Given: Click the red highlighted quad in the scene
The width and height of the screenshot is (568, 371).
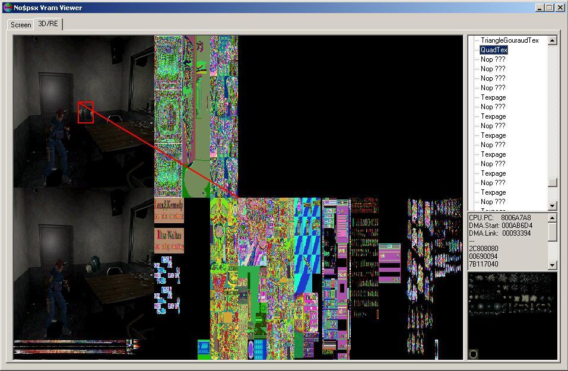Looking at the screenshot, I should [x=85, y=112].
